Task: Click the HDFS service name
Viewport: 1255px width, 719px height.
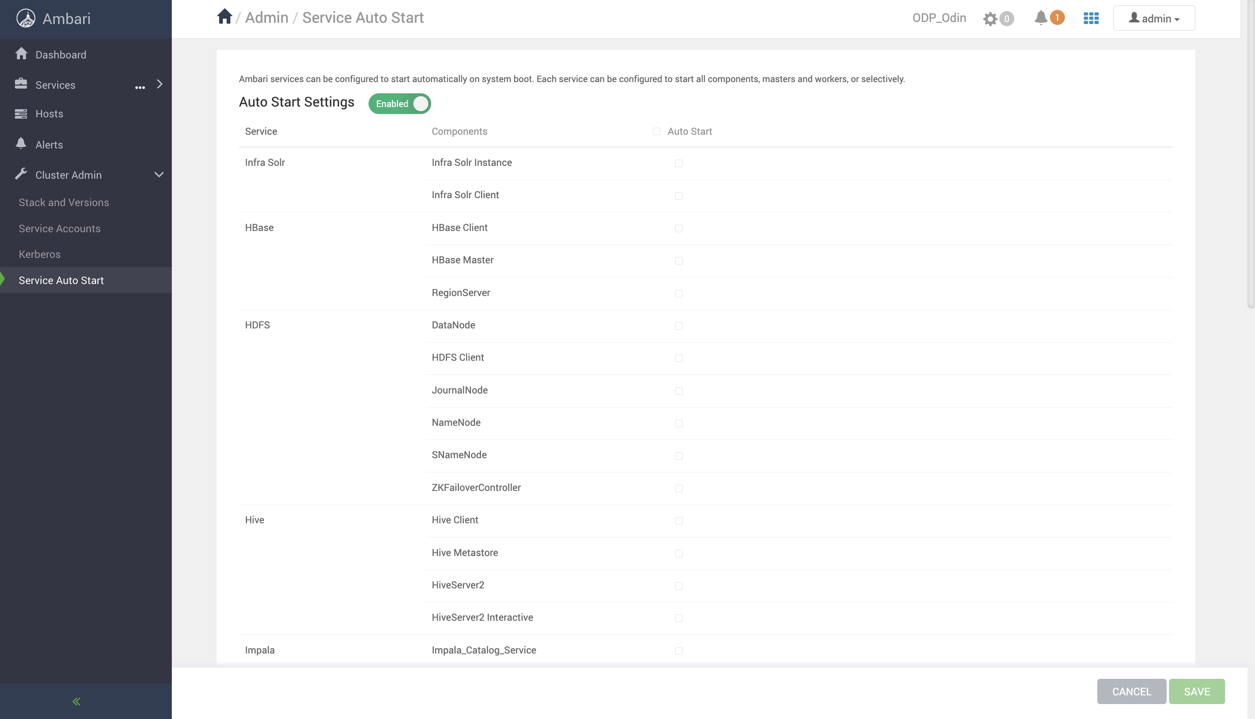Action: coord(257,325)
